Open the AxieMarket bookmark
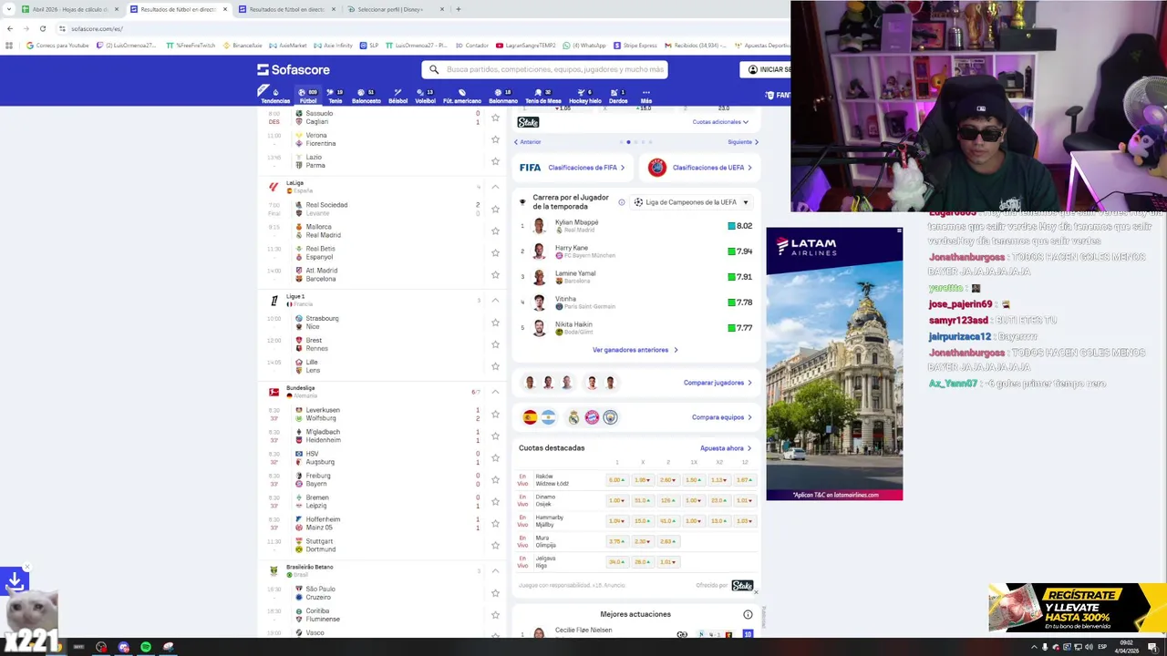1167x656 pixels. [287, 46]
